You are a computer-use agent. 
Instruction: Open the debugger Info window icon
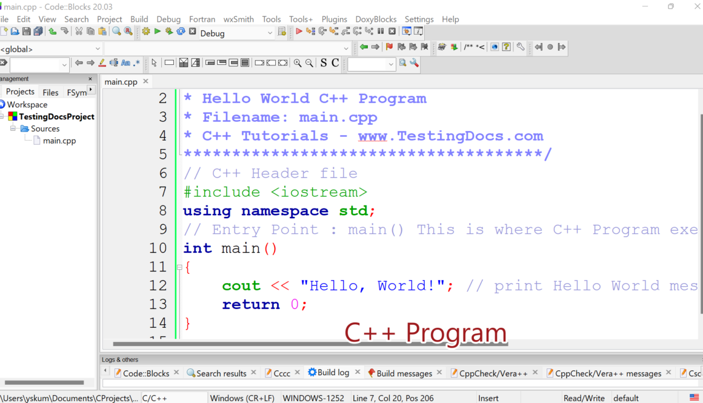coord(418,32)
